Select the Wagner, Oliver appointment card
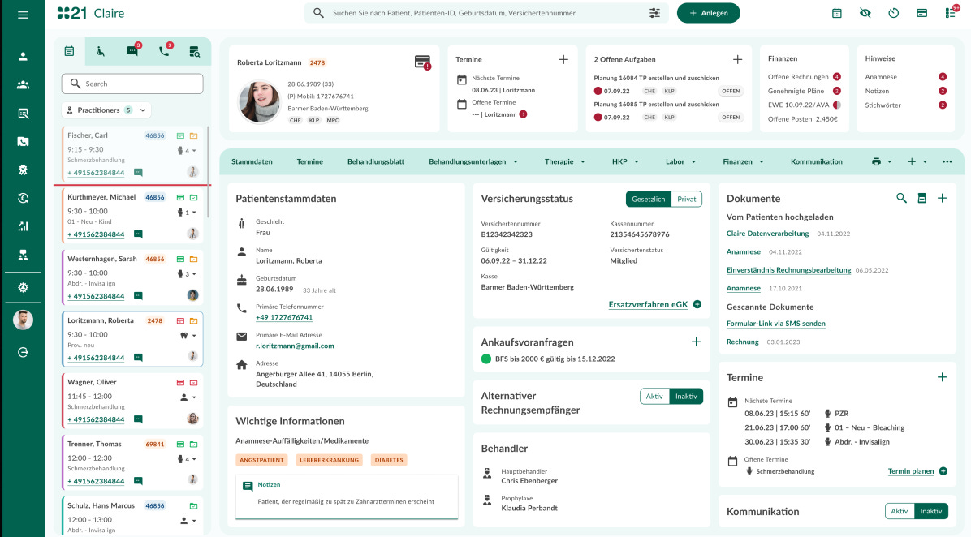The image size is (971, 537). point(132,401)
